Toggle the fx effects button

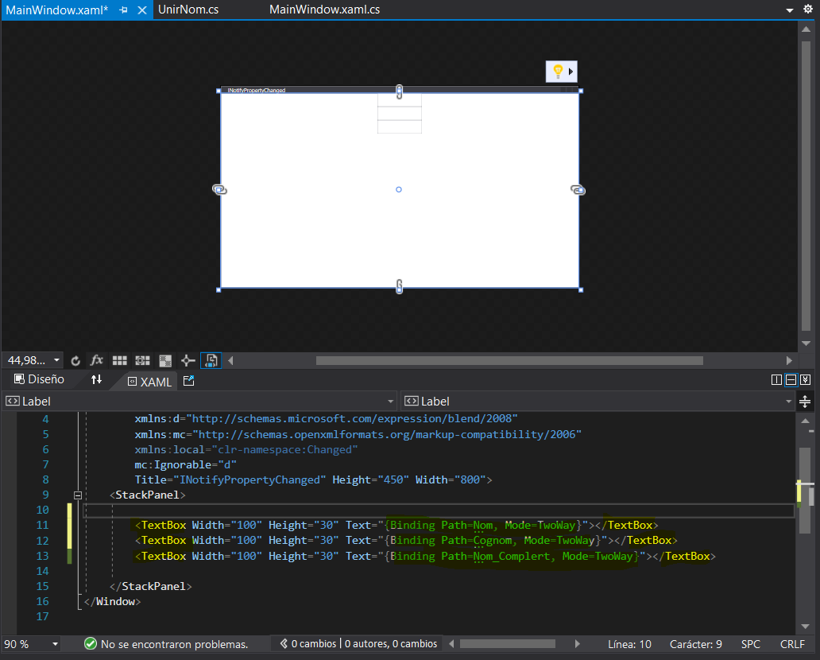click(x=97, y=360)
